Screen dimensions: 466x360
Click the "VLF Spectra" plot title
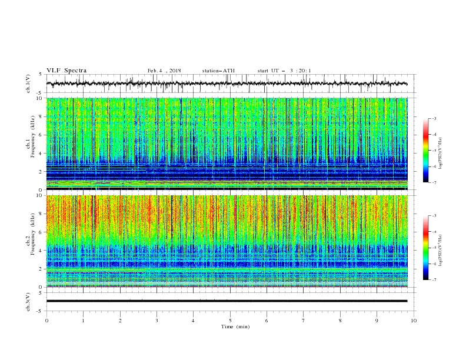coord(66,71)
